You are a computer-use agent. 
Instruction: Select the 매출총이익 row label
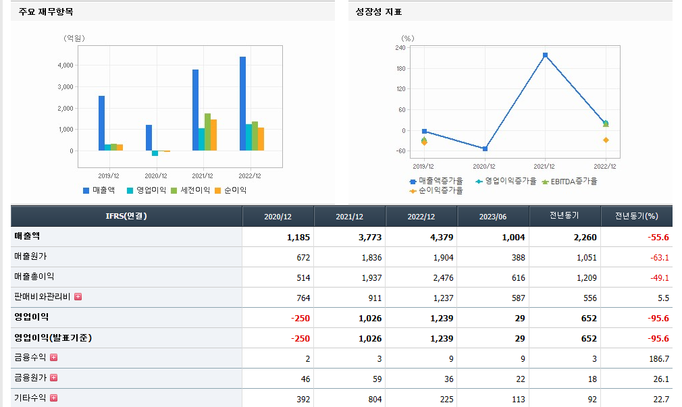pos(34,277)
